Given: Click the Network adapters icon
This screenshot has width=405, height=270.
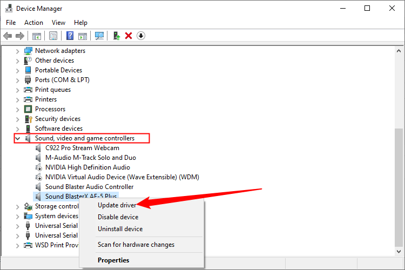Looking at the screenshot, I should point(28,51).
